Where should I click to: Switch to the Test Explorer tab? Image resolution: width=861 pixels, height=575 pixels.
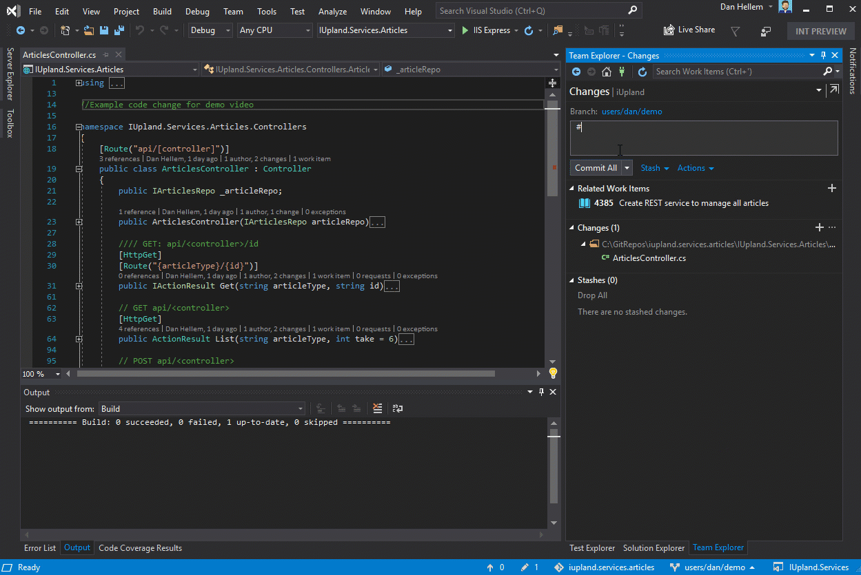click(x=592, y=548)
